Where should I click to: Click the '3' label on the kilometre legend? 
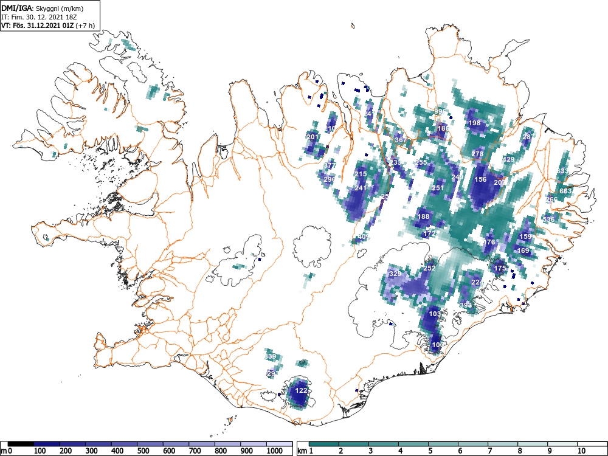click(371, 451)
